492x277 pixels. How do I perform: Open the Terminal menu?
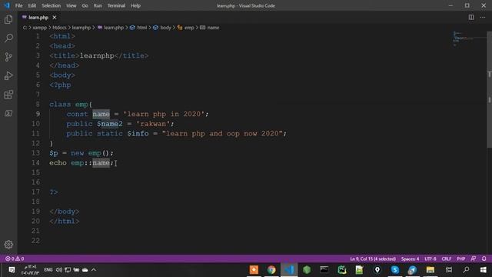(116, 5)
